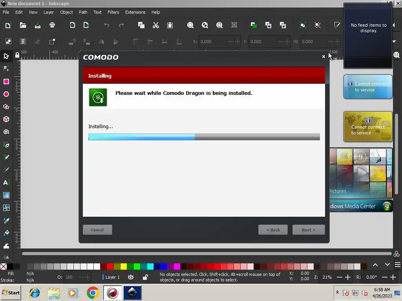
Task: Open the File menu
Action: point(6,12)
